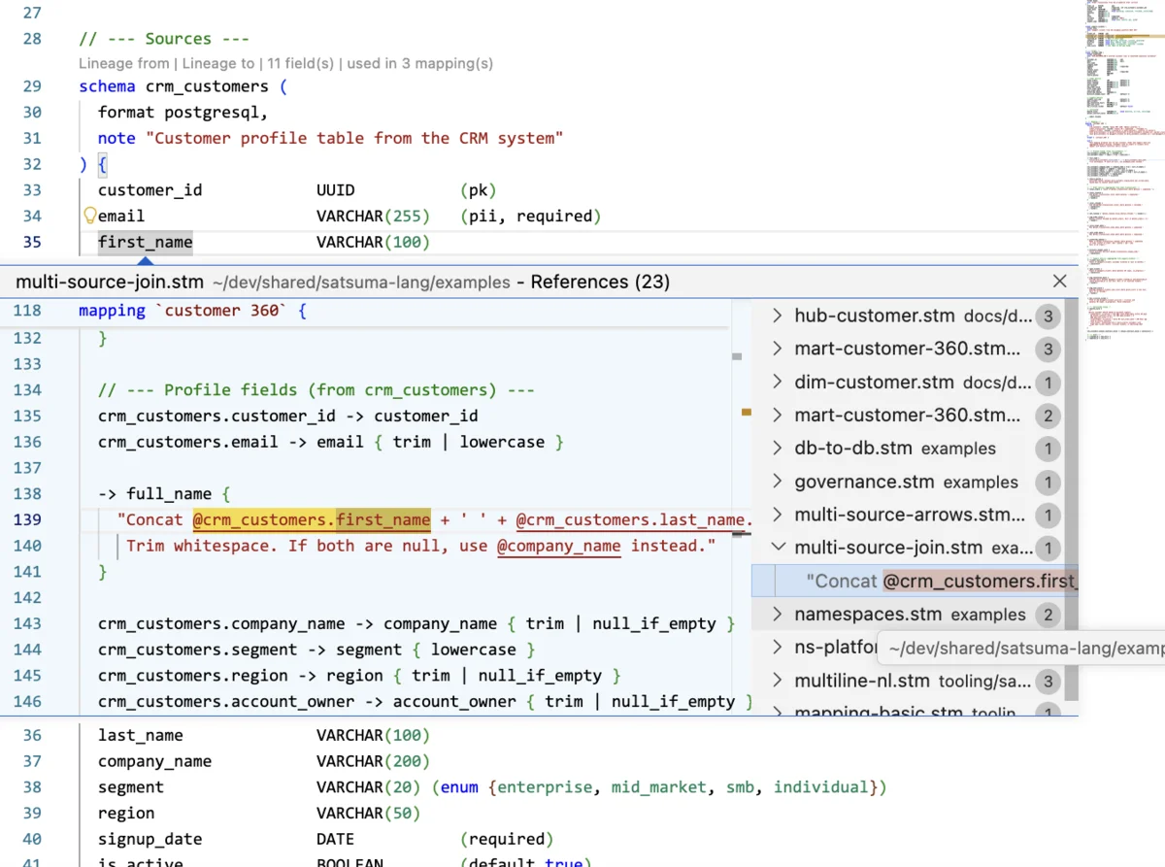The image size is (1165, 867).
Task: Expand db-to-db.stm references group
Action: point(777,448)
